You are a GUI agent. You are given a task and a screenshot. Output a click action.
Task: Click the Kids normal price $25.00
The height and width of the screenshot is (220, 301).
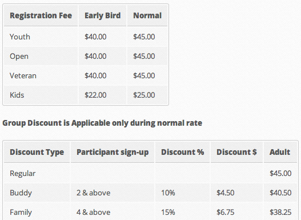point(144,95)
